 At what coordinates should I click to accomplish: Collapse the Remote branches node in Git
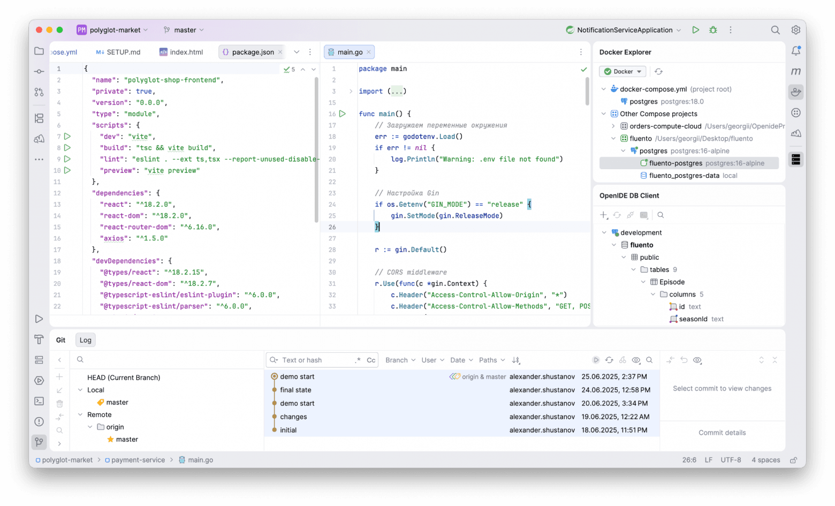pyautogui.click(x=80, y=415)
